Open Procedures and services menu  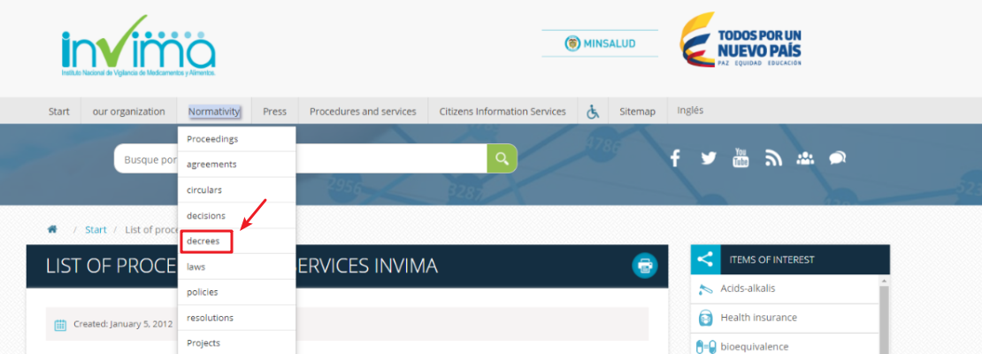tap(363, 112)
